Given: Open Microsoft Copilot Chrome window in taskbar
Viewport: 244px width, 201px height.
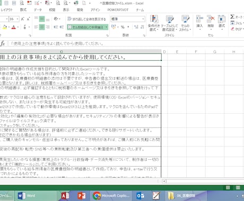Looking at the screenshot, I should [x=111, y=196].
